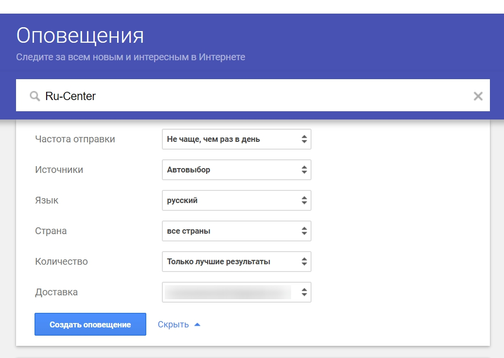Open the Количество dropdown
Screen dimensions: 504x358
coord(237,262)
